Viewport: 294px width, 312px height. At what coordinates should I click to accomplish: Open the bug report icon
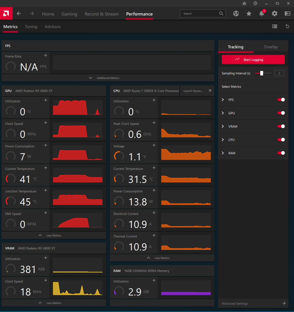244,3
